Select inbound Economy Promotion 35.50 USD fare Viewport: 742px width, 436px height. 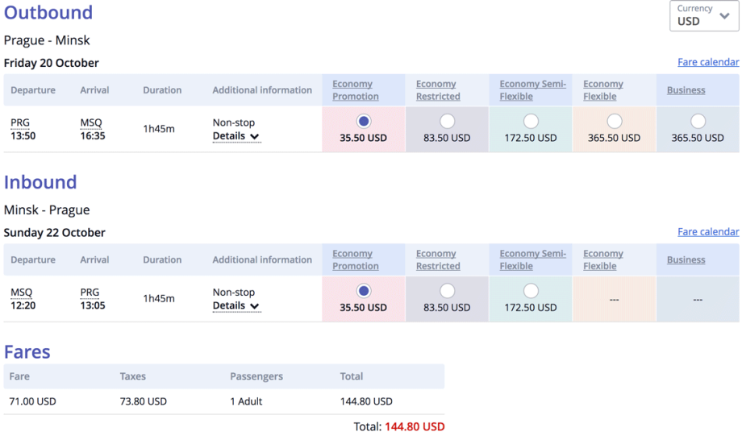click(364, 291)
